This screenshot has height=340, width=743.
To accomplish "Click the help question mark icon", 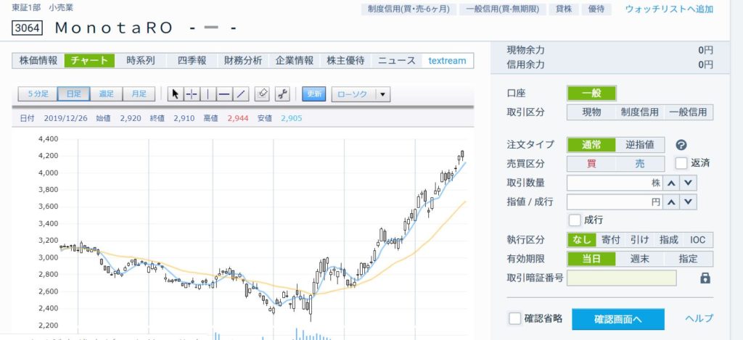I will pyautogui.click(x=681, y=145).
